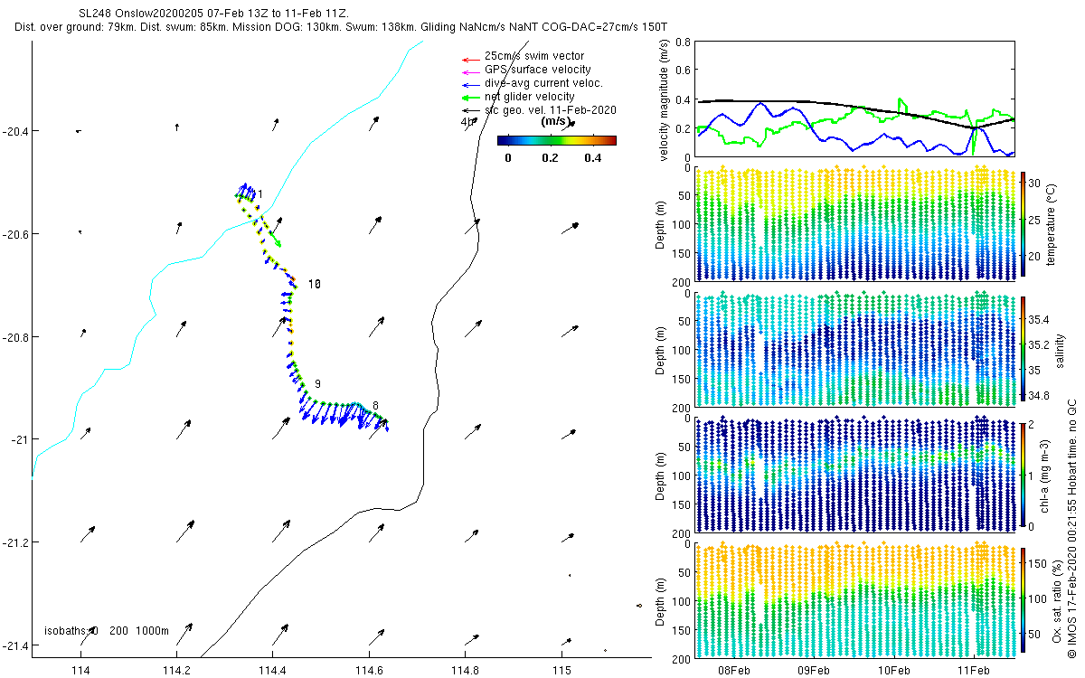
Task: Click the 08Feb date tick
Action: coord(733,670)
